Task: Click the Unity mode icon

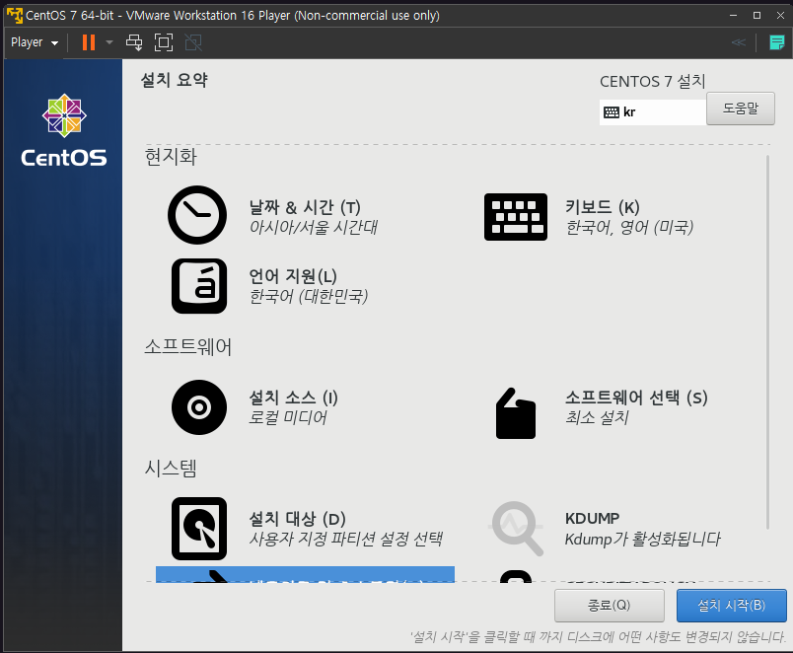Action: pos(193,42)
